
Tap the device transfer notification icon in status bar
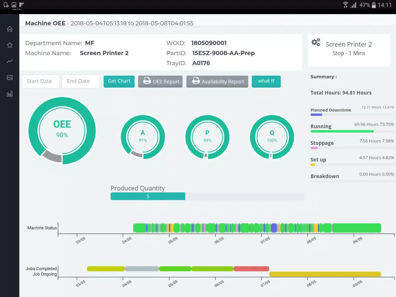[x=6, y=5]
